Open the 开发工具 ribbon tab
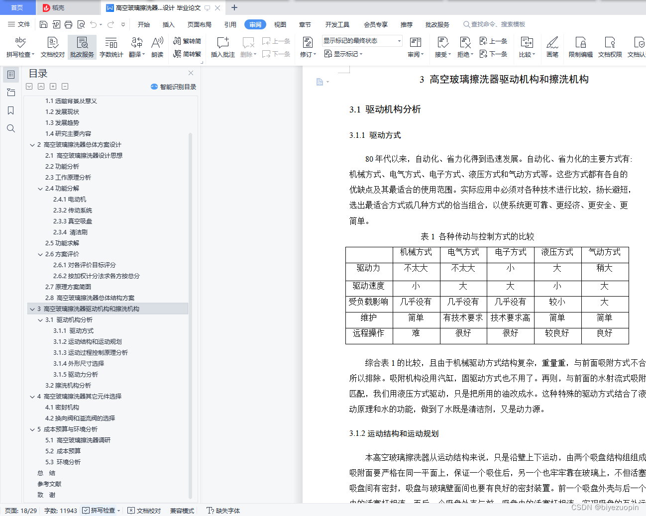The width and height of the screenshot is (646, 516). click(337, 24)
